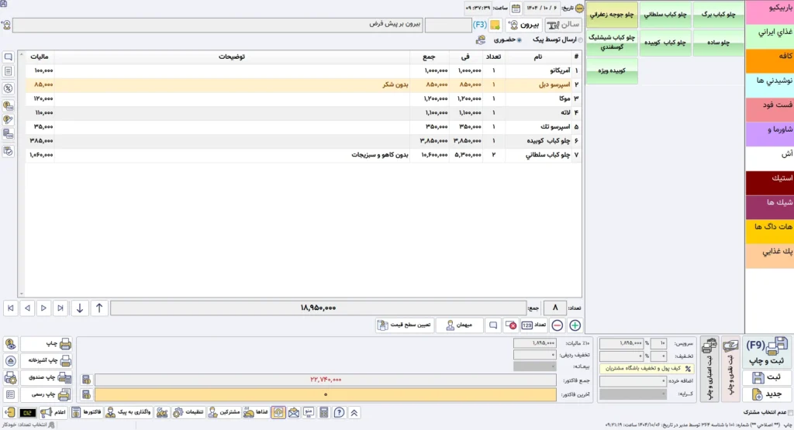Click the checklist icon at bottom of left sidebar
Viewport: 794px width, 430px height.
pyautogui.click(x=8, y=151)
